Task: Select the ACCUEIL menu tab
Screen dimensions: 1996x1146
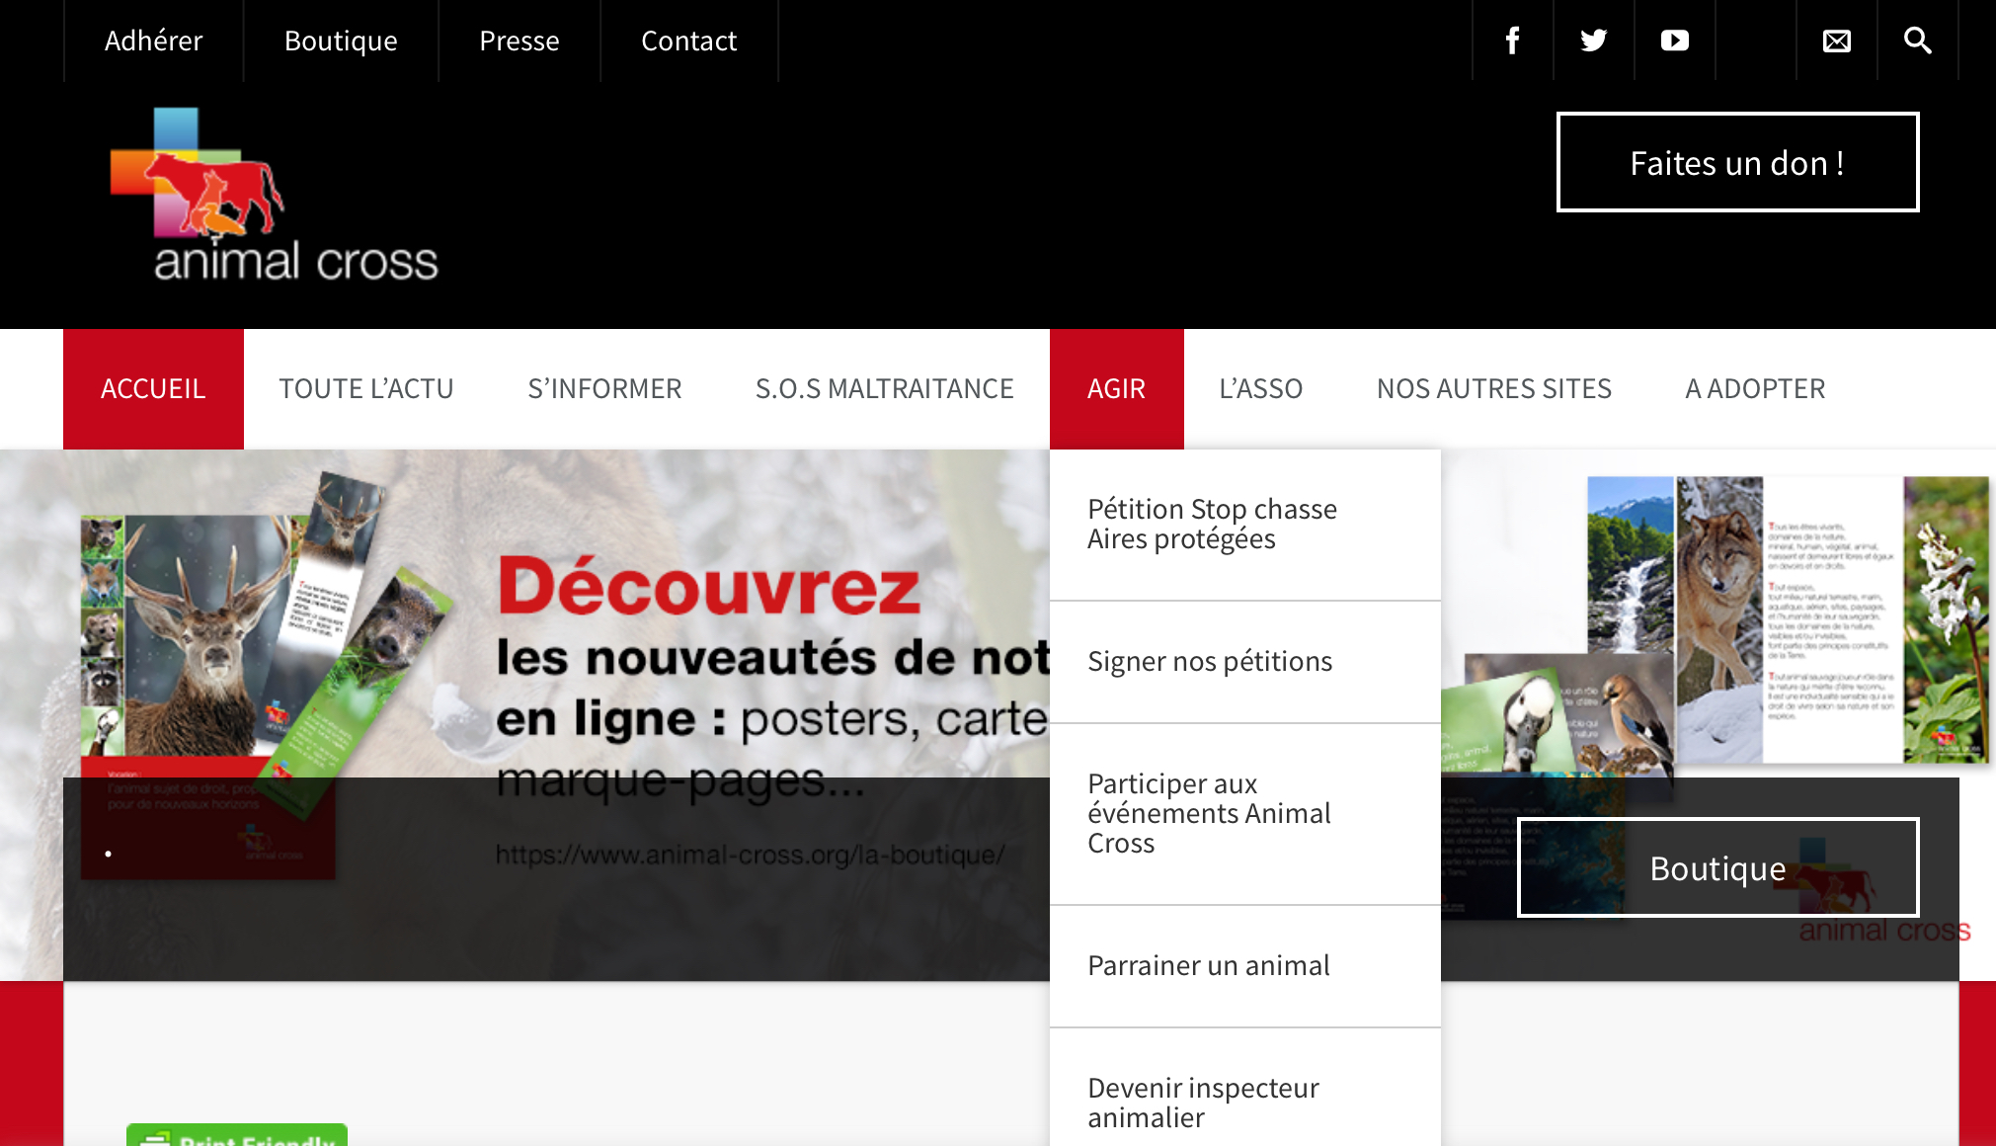Action: [x=153, y=388]
